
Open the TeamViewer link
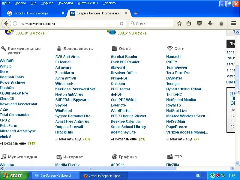tap(177, 67)
